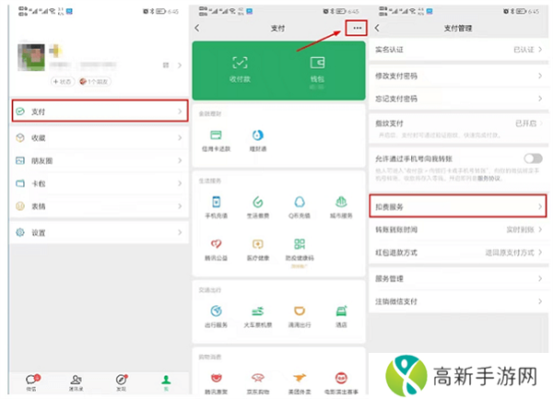Tap the 信用卡还款 icon
This screenshot has width=553, height=399.
click(x=216, y=135)
